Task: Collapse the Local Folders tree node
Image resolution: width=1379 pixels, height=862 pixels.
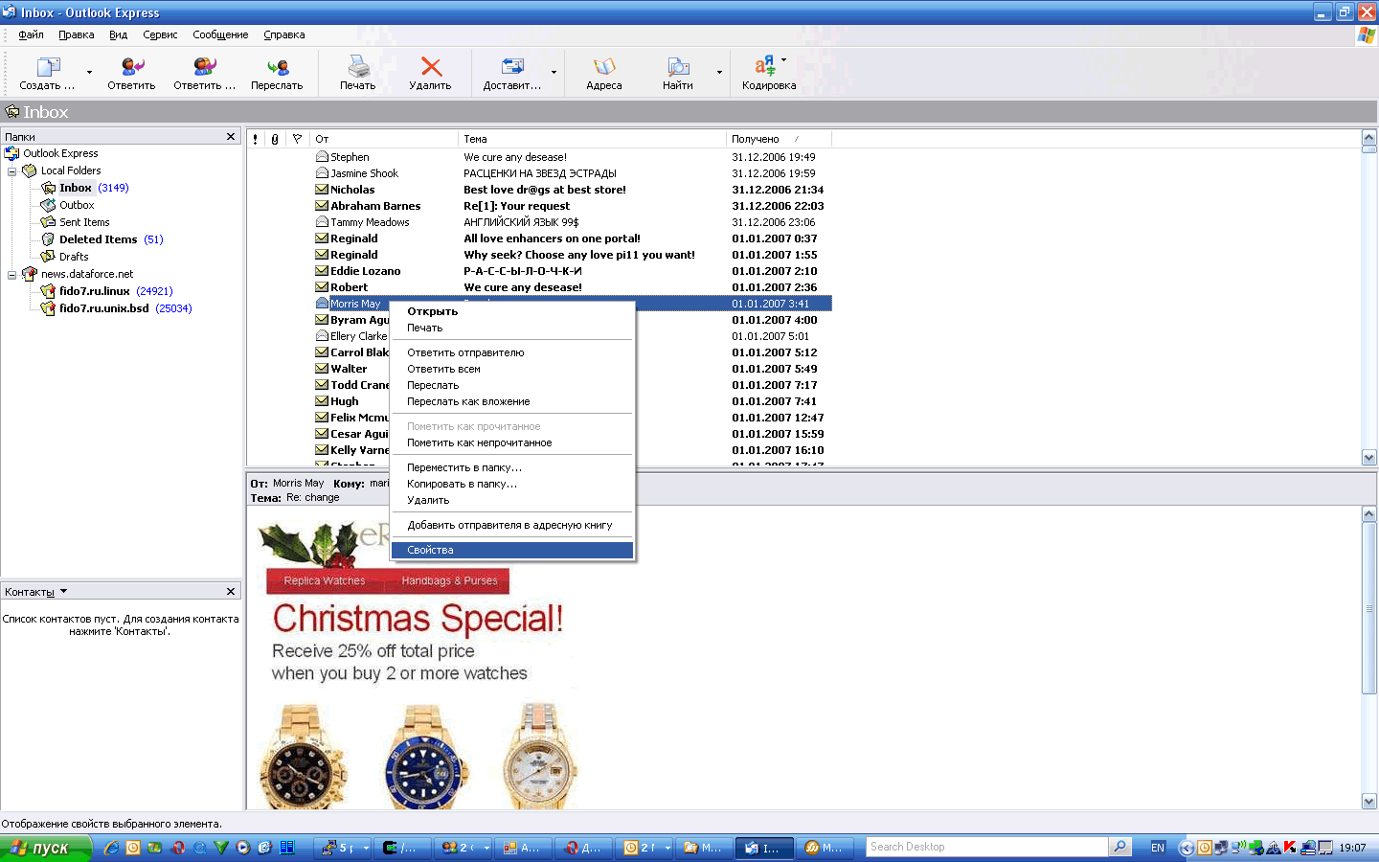Action: click(12, 171)
